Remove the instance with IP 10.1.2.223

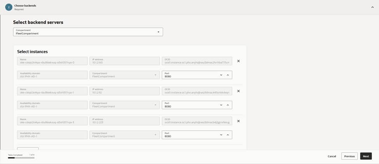point(238,121)
